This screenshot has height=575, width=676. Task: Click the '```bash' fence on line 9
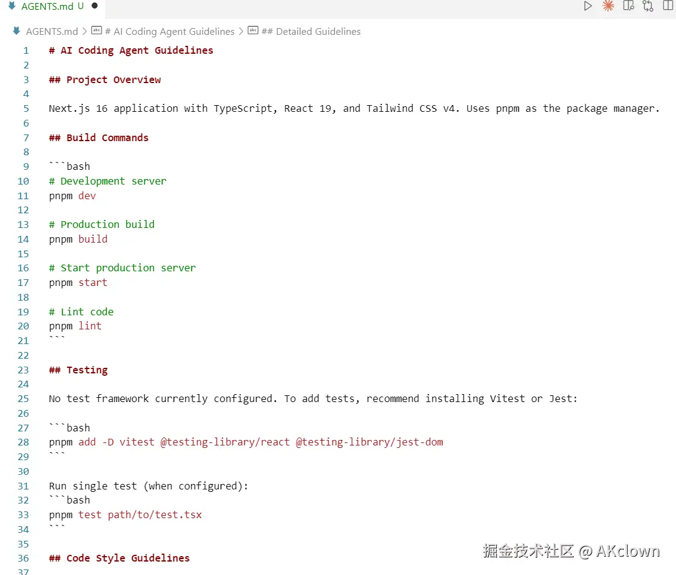pyautogui.click(x=70, y=166)
